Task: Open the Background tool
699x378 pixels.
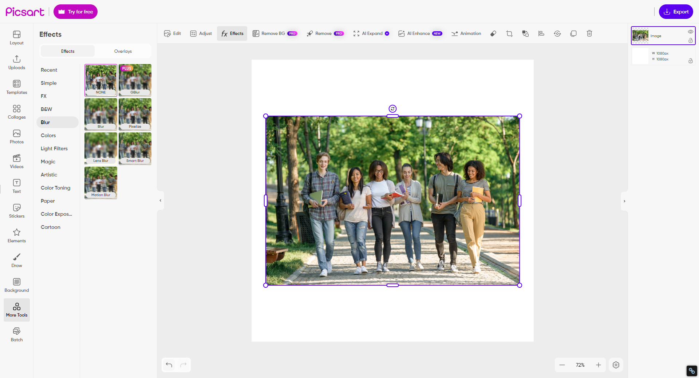Action: tap(16, 285)
